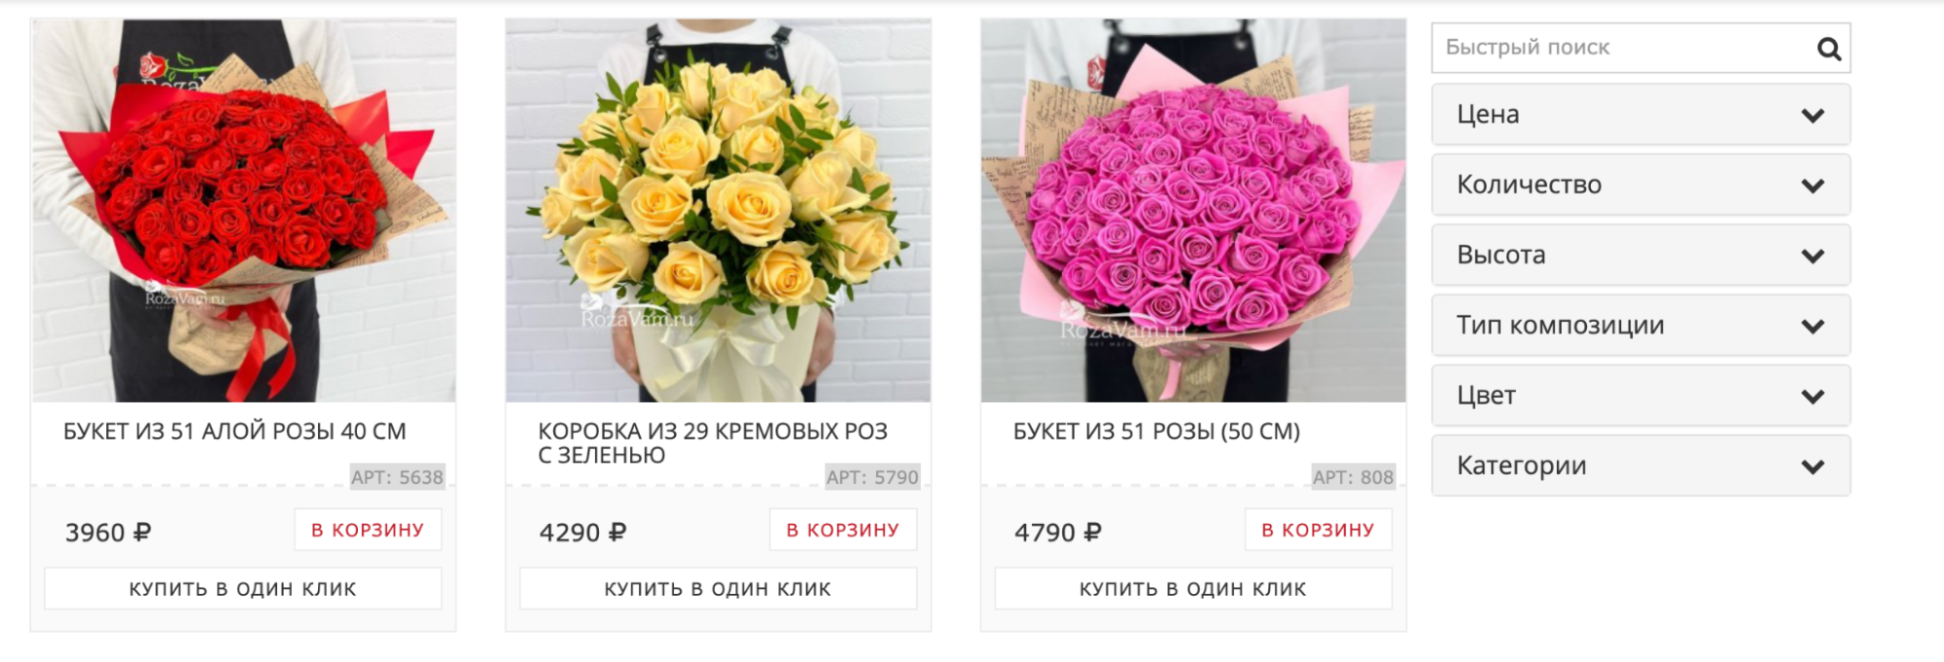Viewport: 1944px width, 662px height.
Task: Add the pink 51 roses bouquet to cart
Action: [1318, 530]
